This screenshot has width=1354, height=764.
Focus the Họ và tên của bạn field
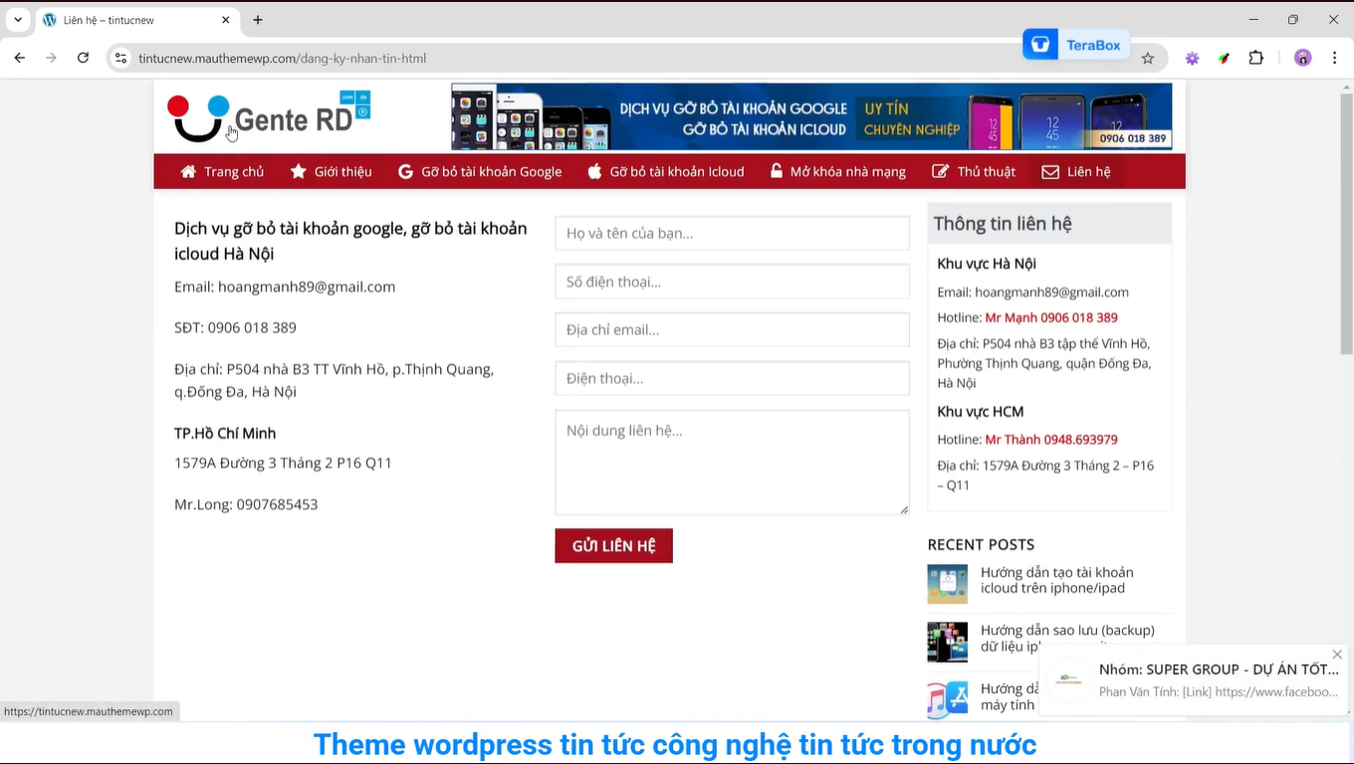732,233
